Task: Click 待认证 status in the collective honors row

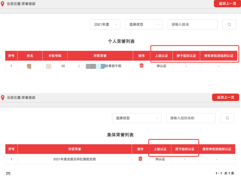Action: coord(160,159)
